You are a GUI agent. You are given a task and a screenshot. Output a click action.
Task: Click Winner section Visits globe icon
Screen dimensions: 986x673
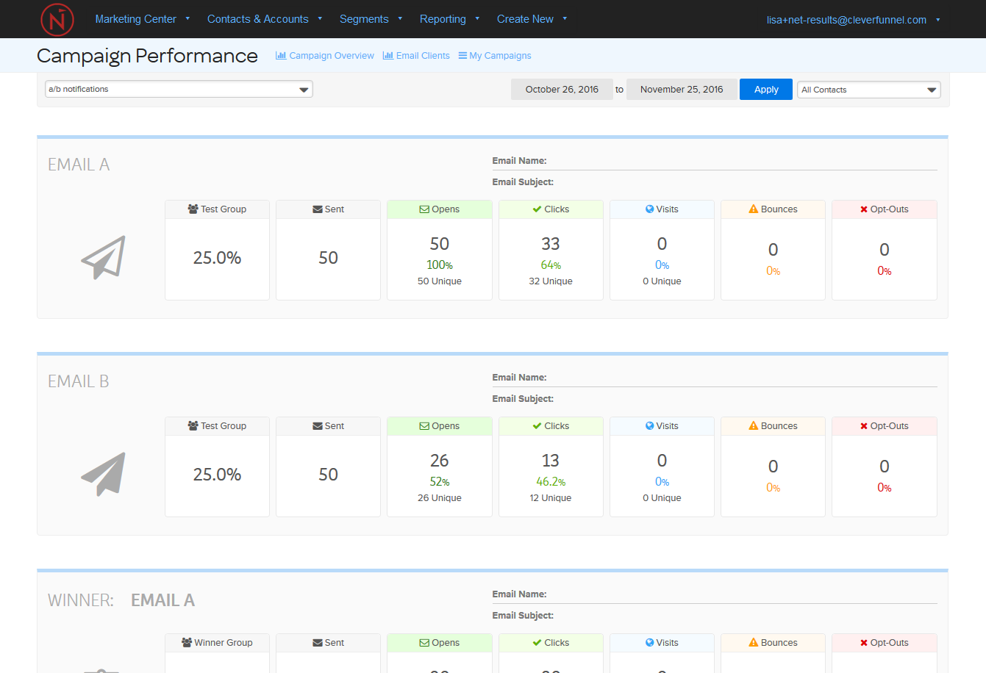[x=650, y=643]
